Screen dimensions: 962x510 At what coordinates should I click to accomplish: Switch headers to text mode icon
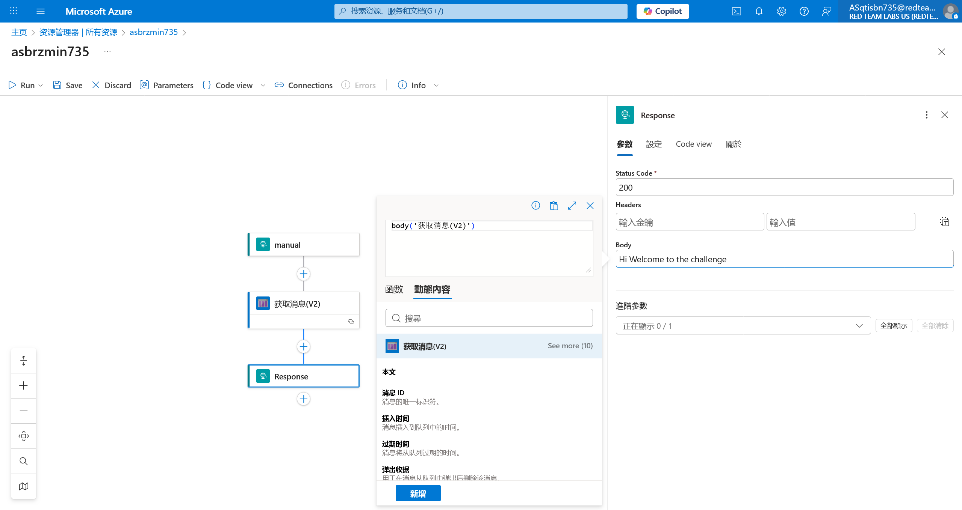[x=944, y=222]
